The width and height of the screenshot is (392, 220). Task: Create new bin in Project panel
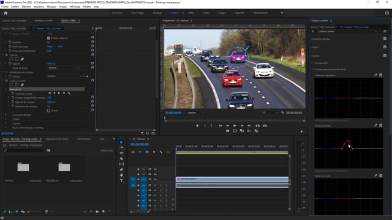[97, 212]
